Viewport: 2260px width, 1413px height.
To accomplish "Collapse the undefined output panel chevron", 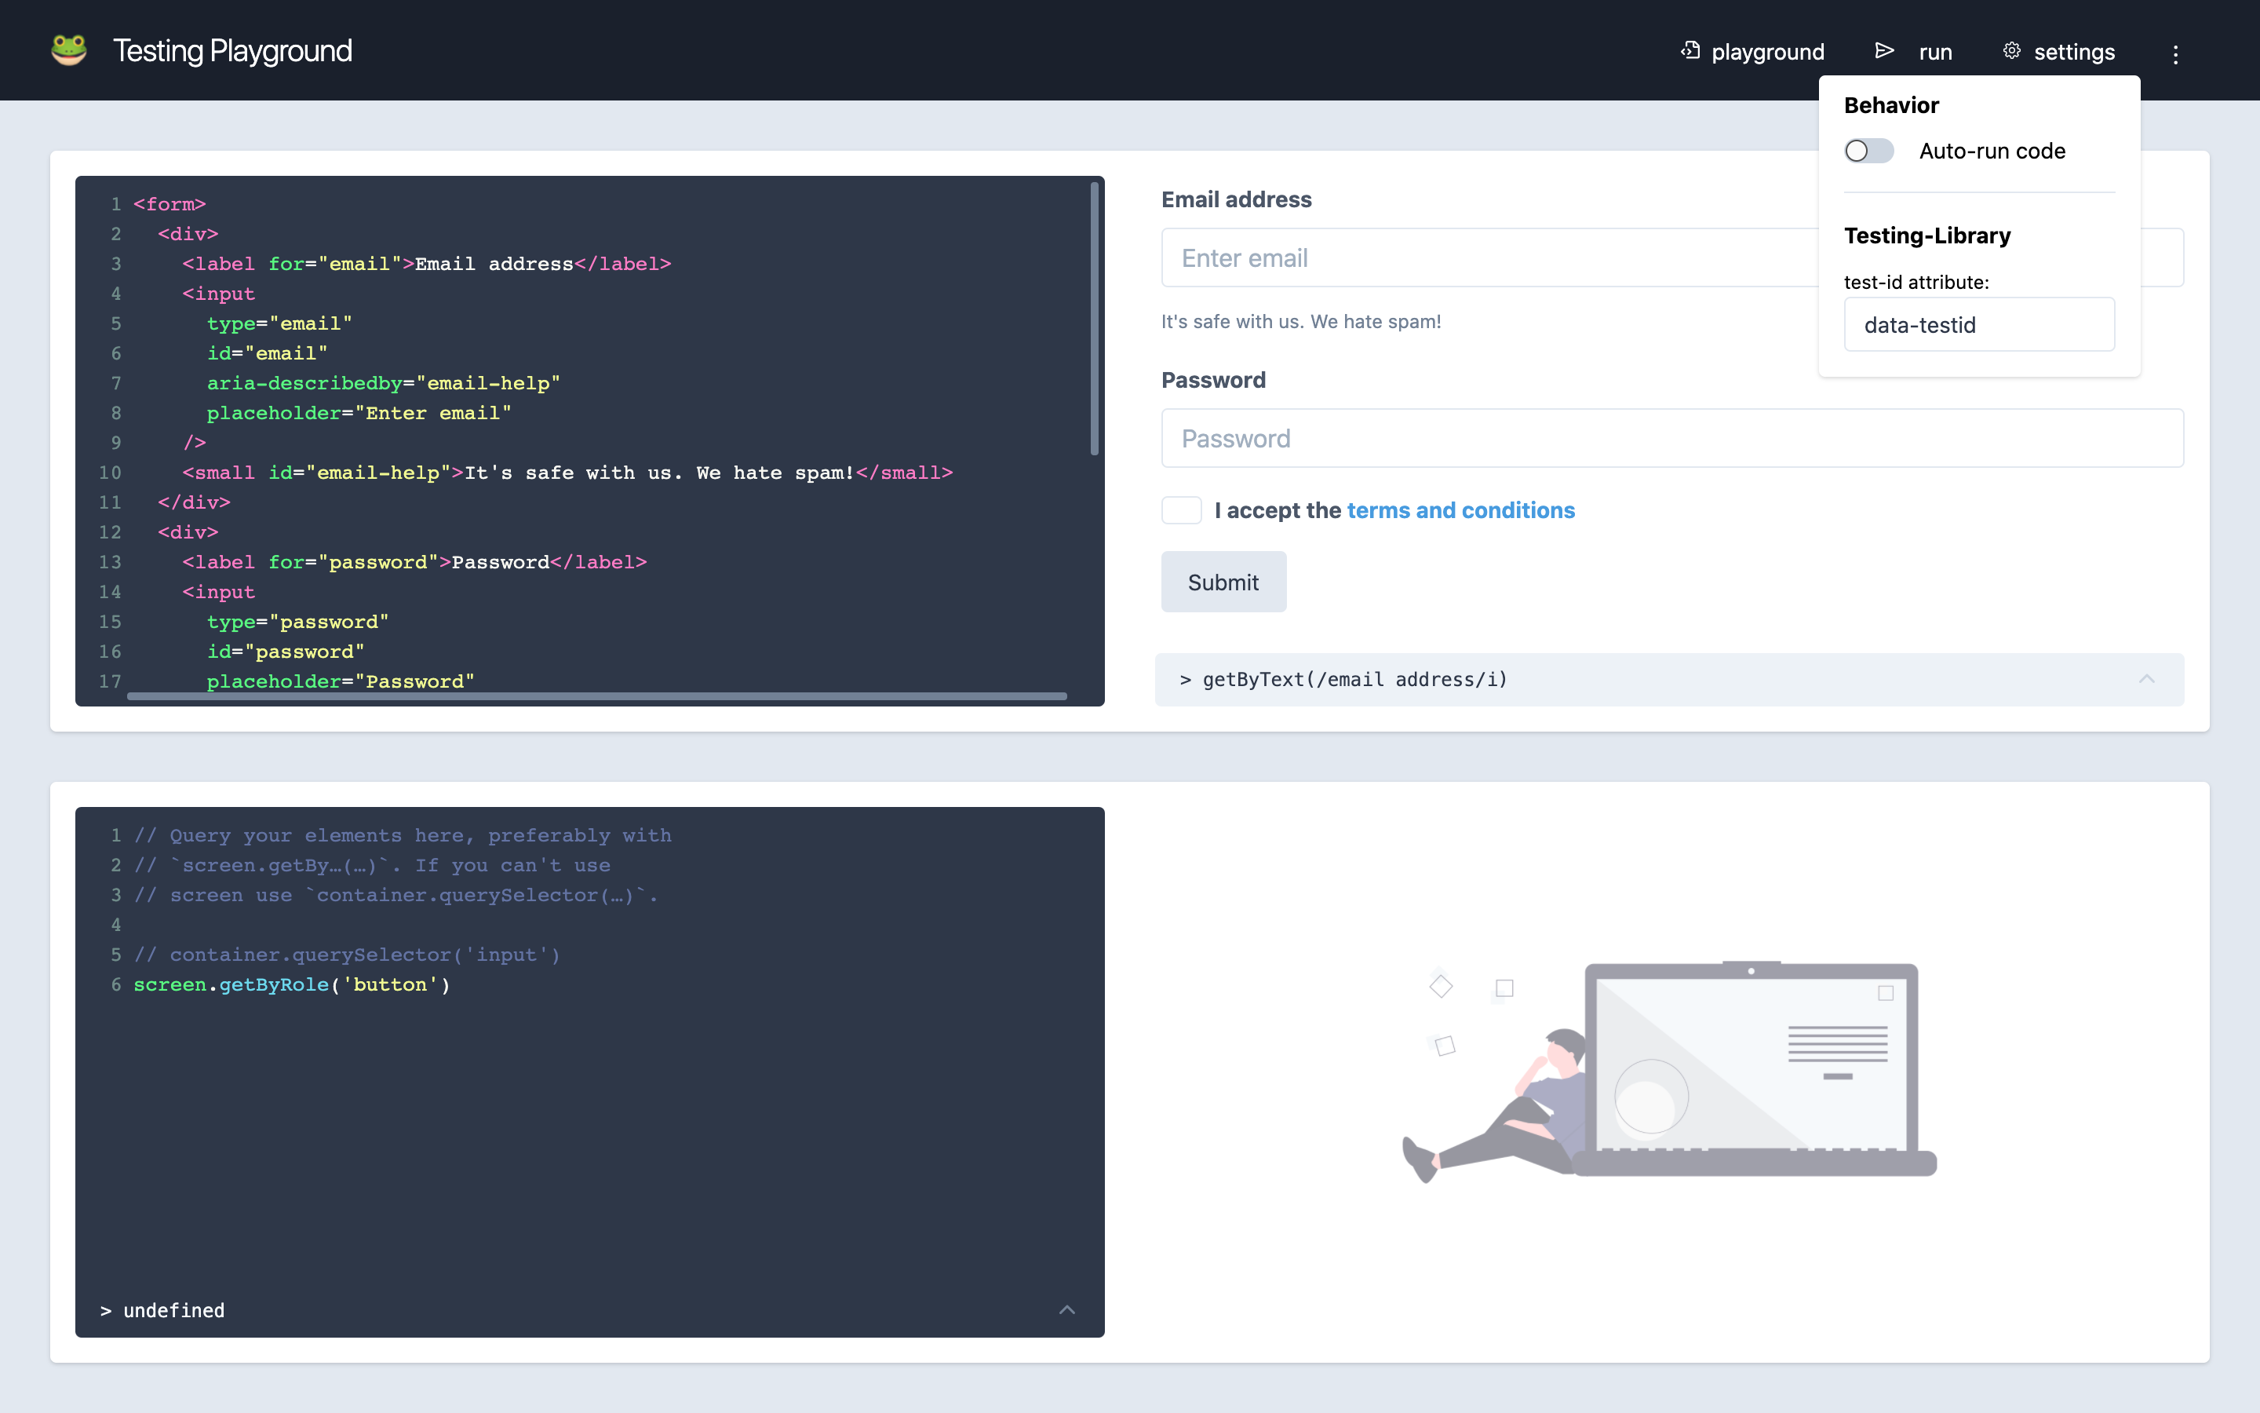I will click(1066, 1310).
